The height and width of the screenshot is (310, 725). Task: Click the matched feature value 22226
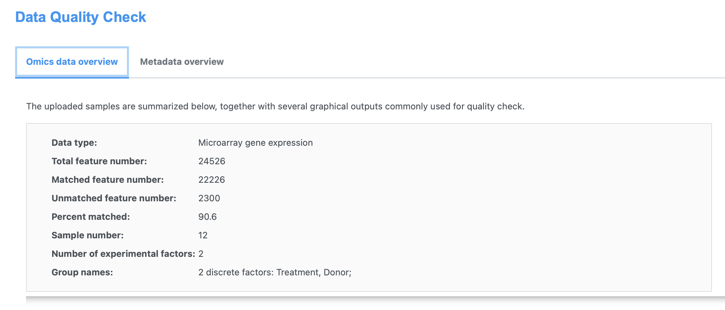pyautogui.click(x=212, y=180)
